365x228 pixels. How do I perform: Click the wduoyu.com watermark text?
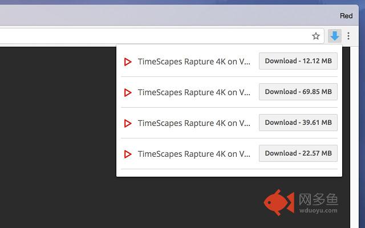tap(317, 210)
